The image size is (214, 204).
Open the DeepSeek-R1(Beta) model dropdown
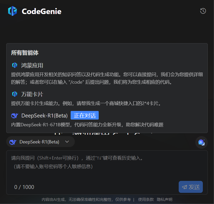(40, 142)
